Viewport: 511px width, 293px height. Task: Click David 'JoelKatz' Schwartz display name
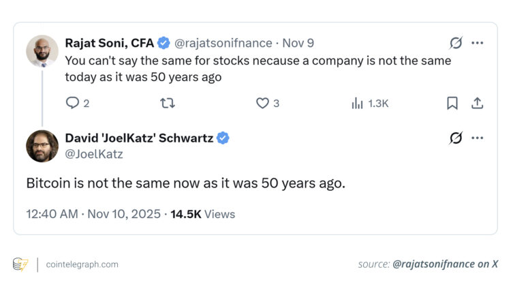[139, 138]
